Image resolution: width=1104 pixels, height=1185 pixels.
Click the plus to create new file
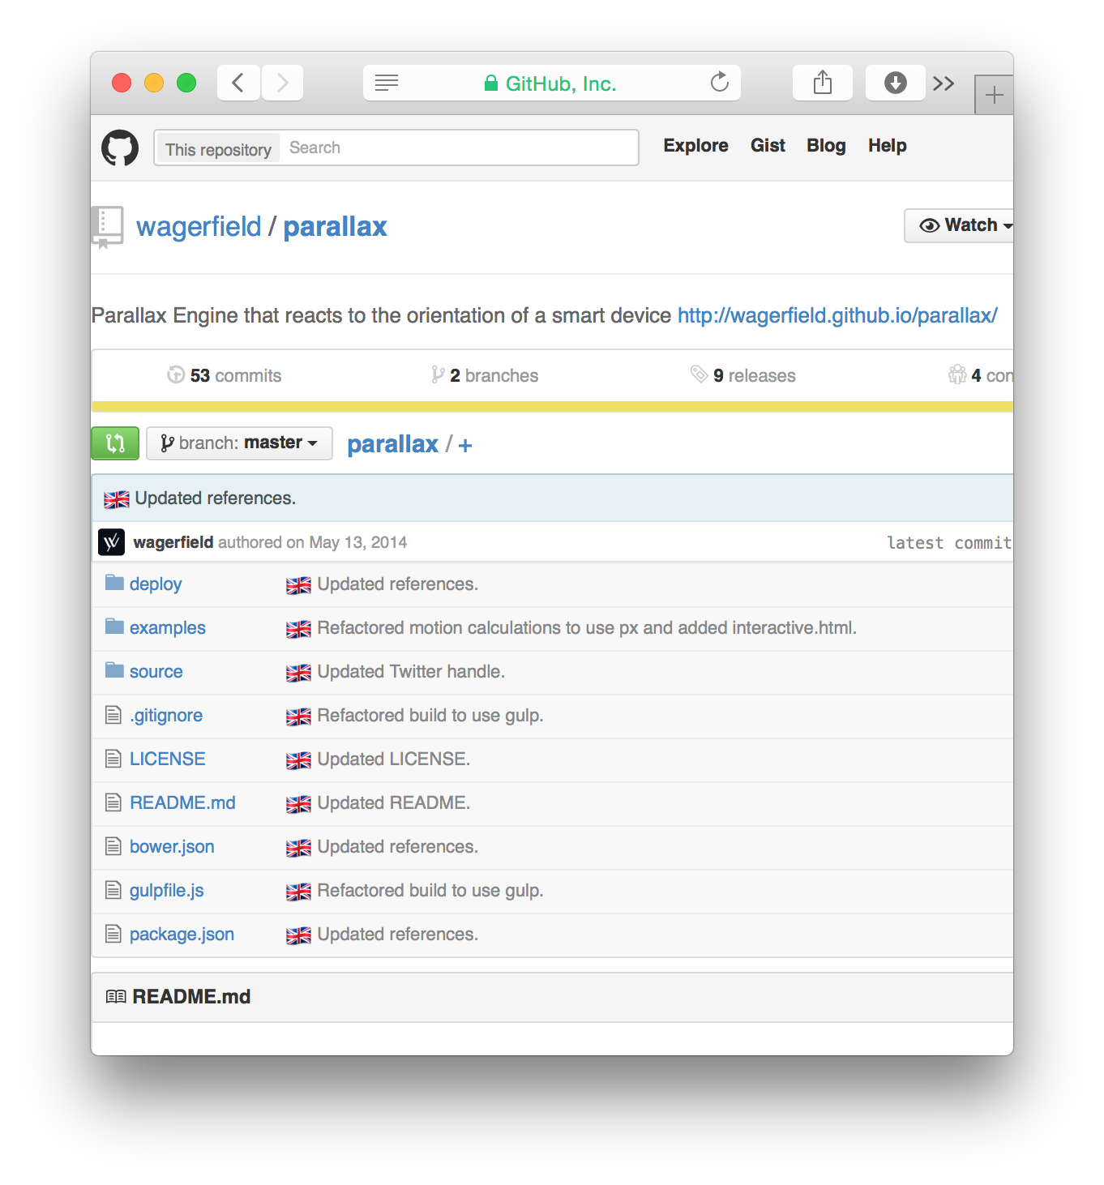tap(465, 445)
